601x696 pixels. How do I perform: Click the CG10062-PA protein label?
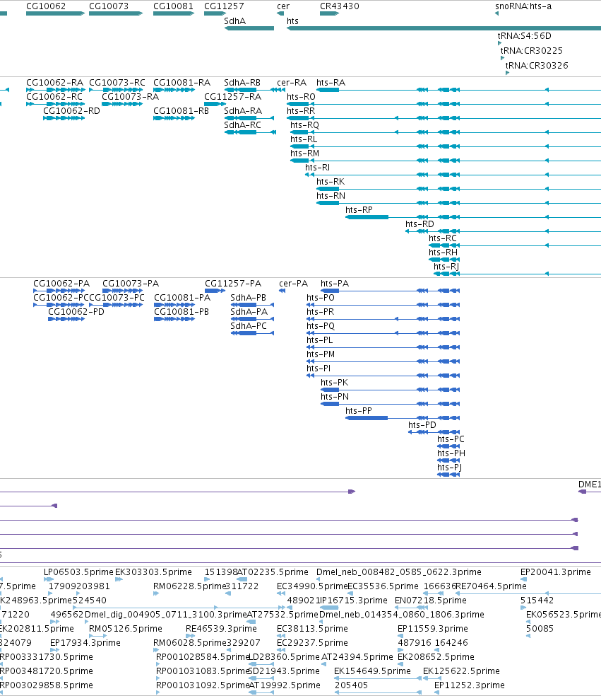[x=61, y=284]
